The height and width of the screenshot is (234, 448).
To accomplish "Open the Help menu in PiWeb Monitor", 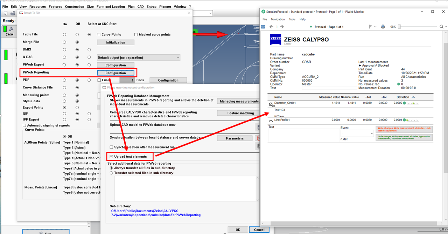I will 302,19.
